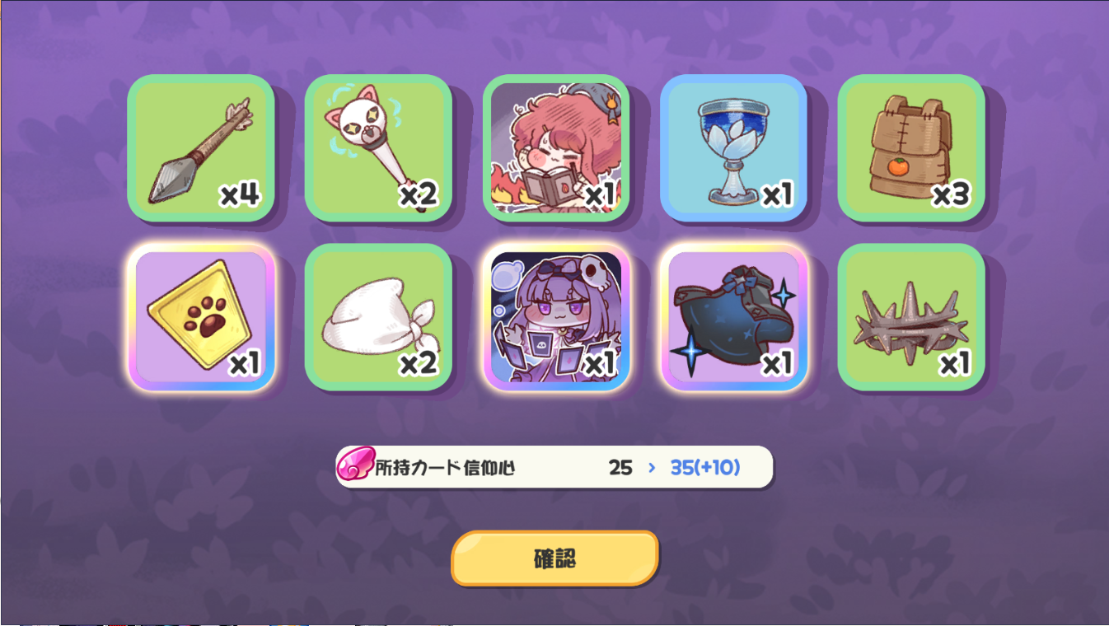Select the sparkling dark blue boots

click(733, 317)
